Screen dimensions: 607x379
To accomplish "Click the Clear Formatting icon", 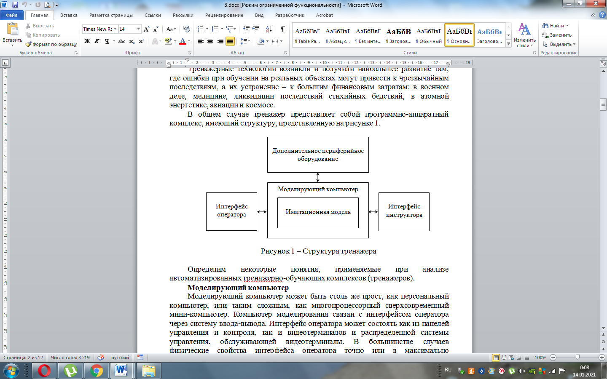I will click(x=187, y=29).
